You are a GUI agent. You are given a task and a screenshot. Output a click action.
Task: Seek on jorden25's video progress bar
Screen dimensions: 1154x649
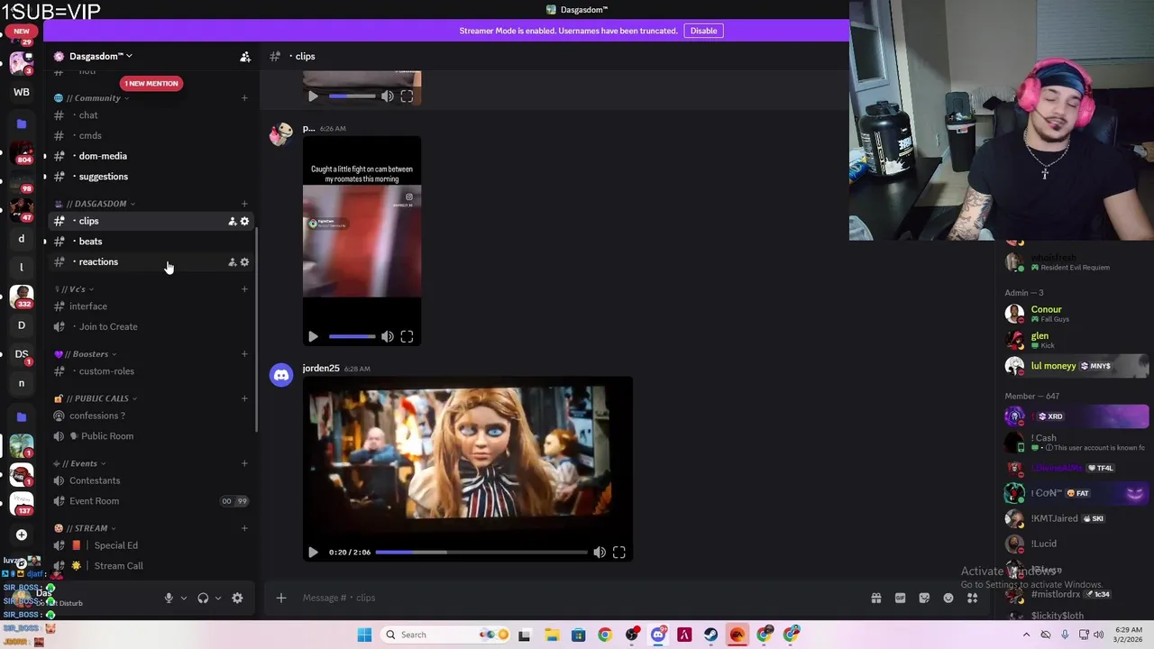[x=481, y=552]
